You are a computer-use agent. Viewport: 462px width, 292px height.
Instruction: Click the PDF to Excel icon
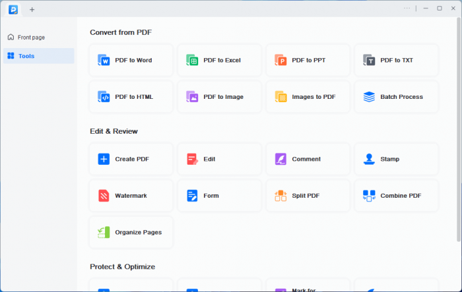point(192,60)
